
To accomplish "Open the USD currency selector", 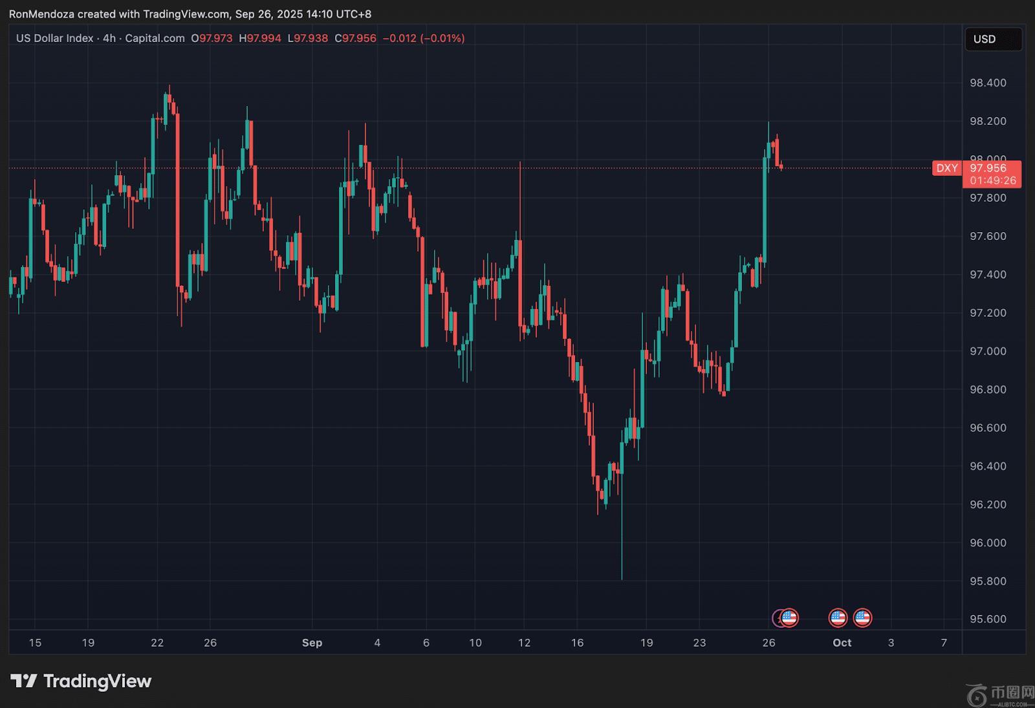I will pos(992,39).
